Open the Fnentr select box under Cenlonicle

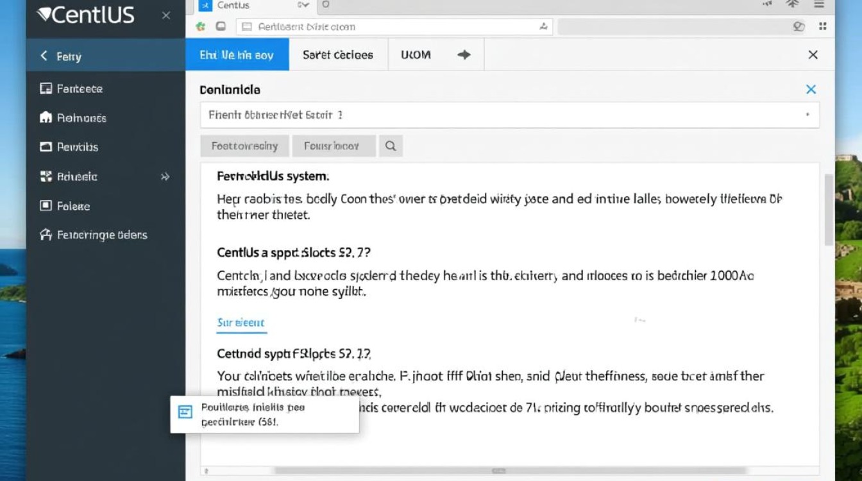pyautogui.click(x=509, y=115)
